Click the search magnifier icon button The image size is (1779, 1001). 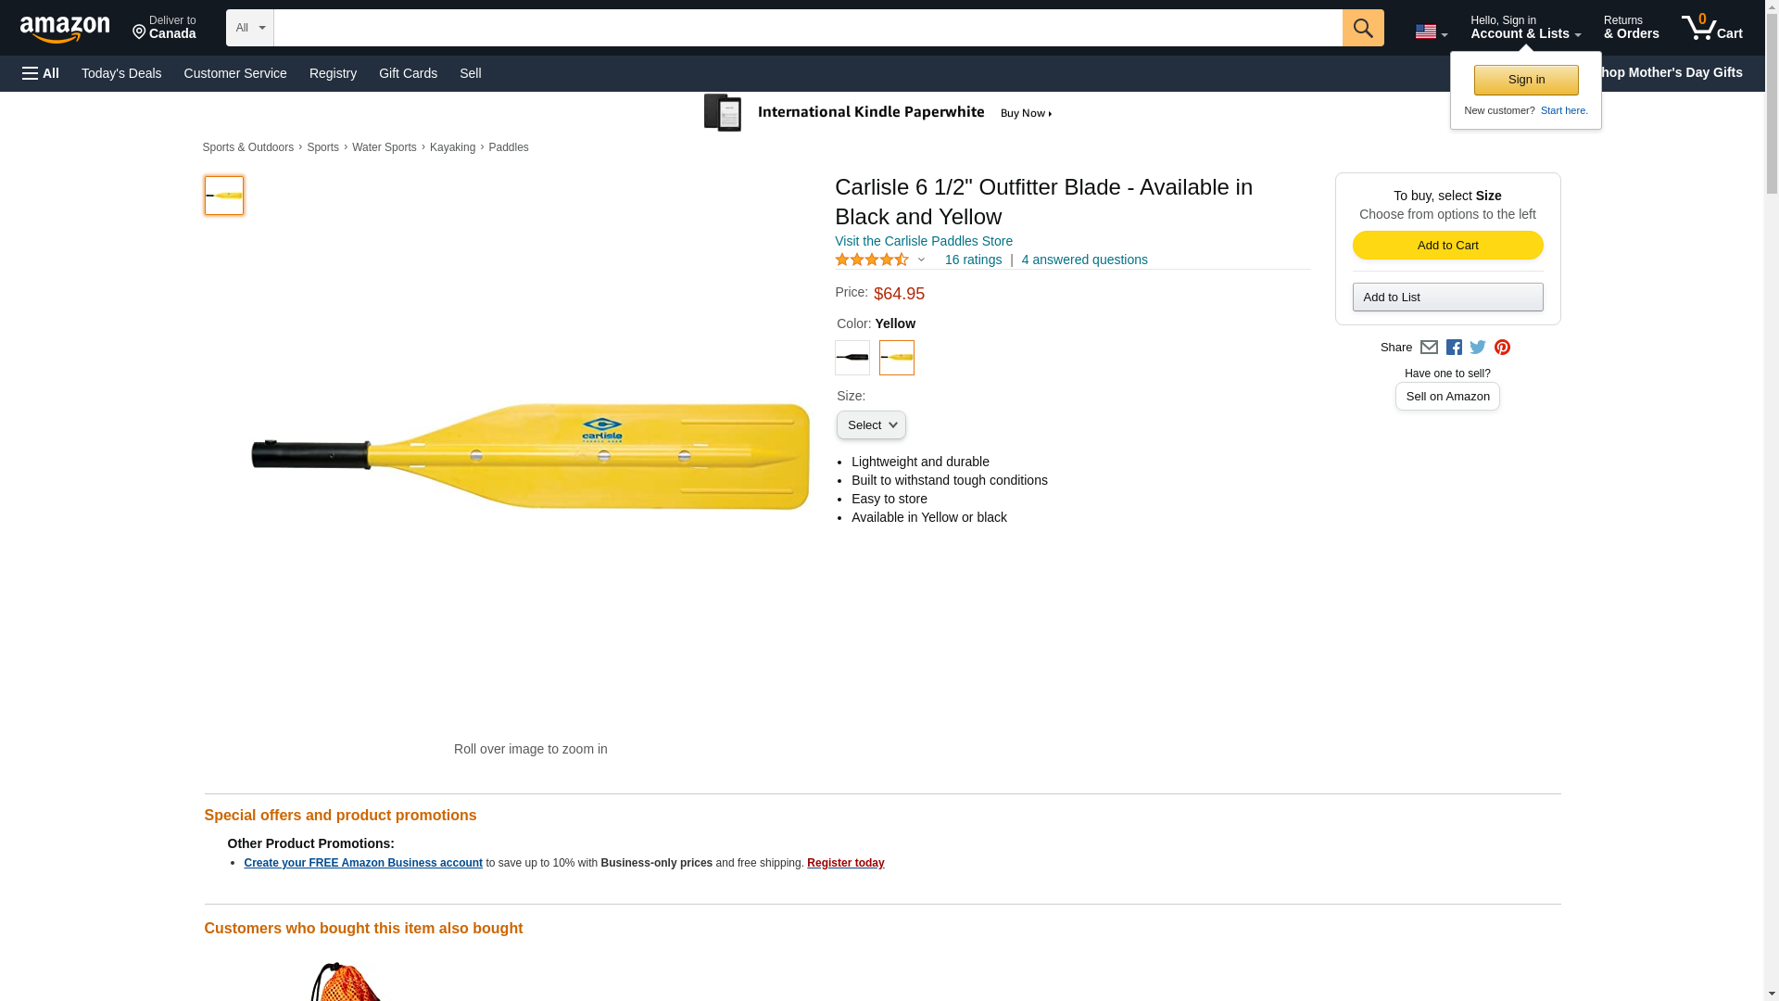1362,28
